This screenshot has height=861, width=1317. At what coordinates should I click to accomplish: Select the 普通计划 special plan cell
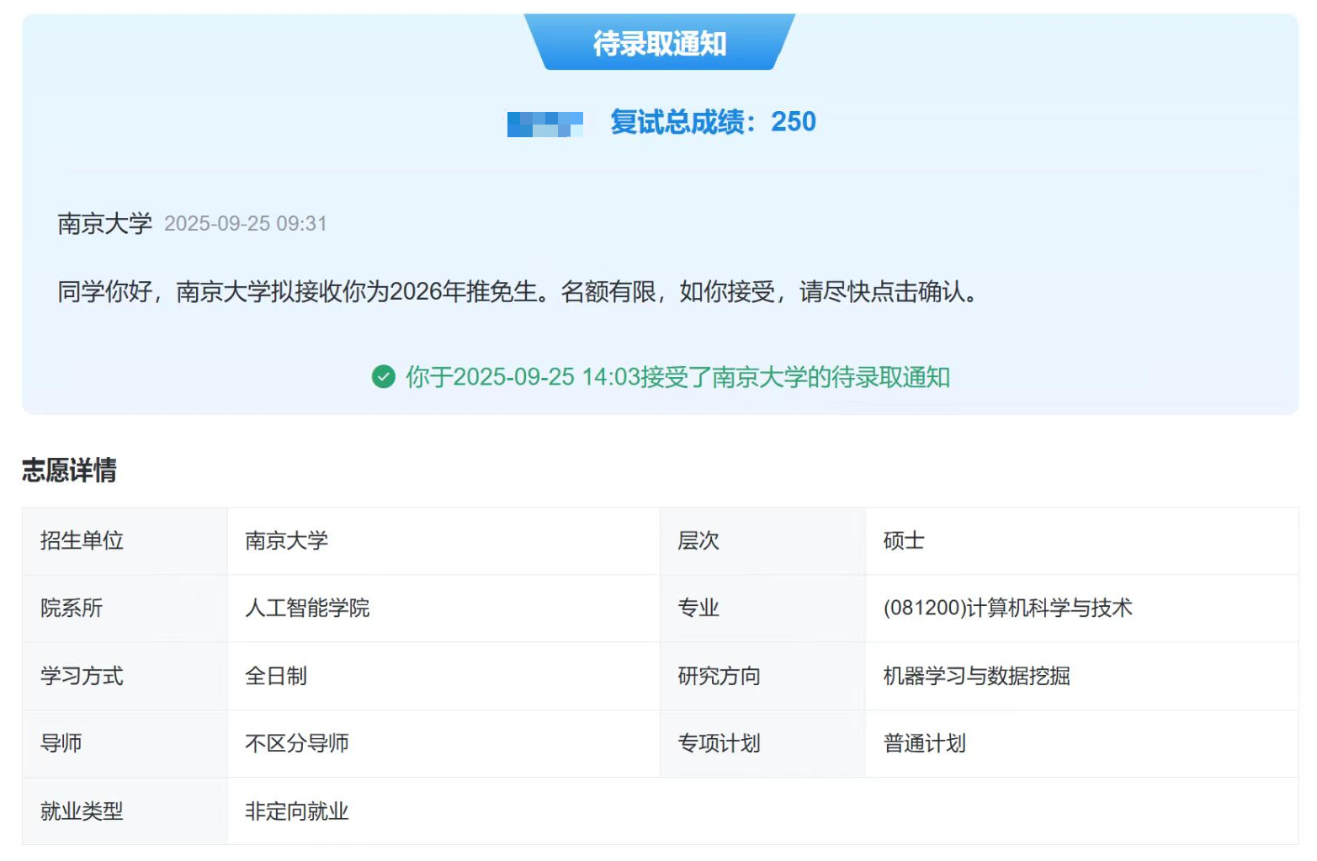[x=924, y=743]
